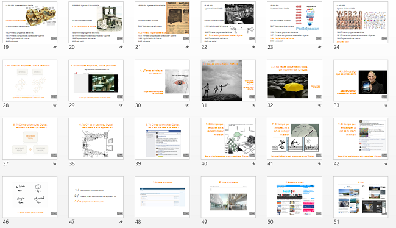Select slide 29 with embedded video

click(96, 80)
